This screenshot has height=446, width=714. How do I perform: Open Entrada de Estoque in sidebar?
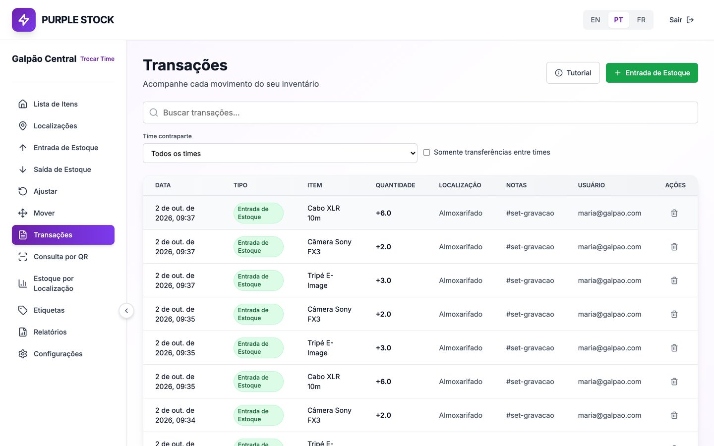63,148
